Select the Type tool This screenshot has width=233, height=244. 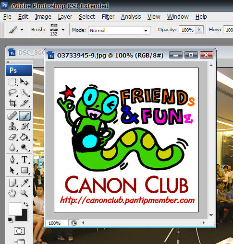[25, 160]
